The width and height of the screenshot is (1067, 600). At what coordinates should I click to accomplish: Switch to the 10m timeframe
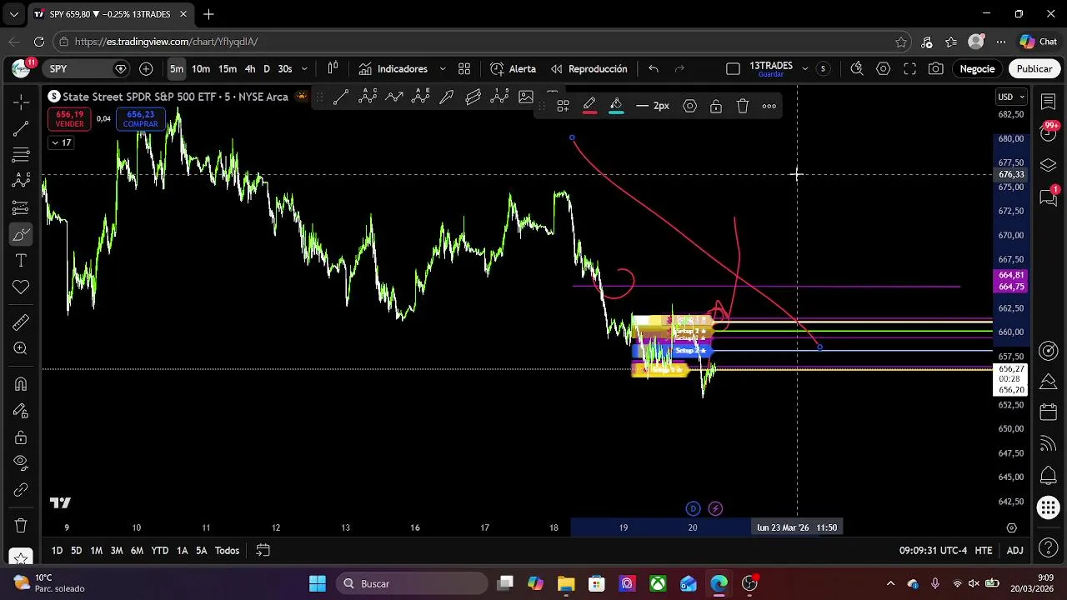tap(201, 69)
